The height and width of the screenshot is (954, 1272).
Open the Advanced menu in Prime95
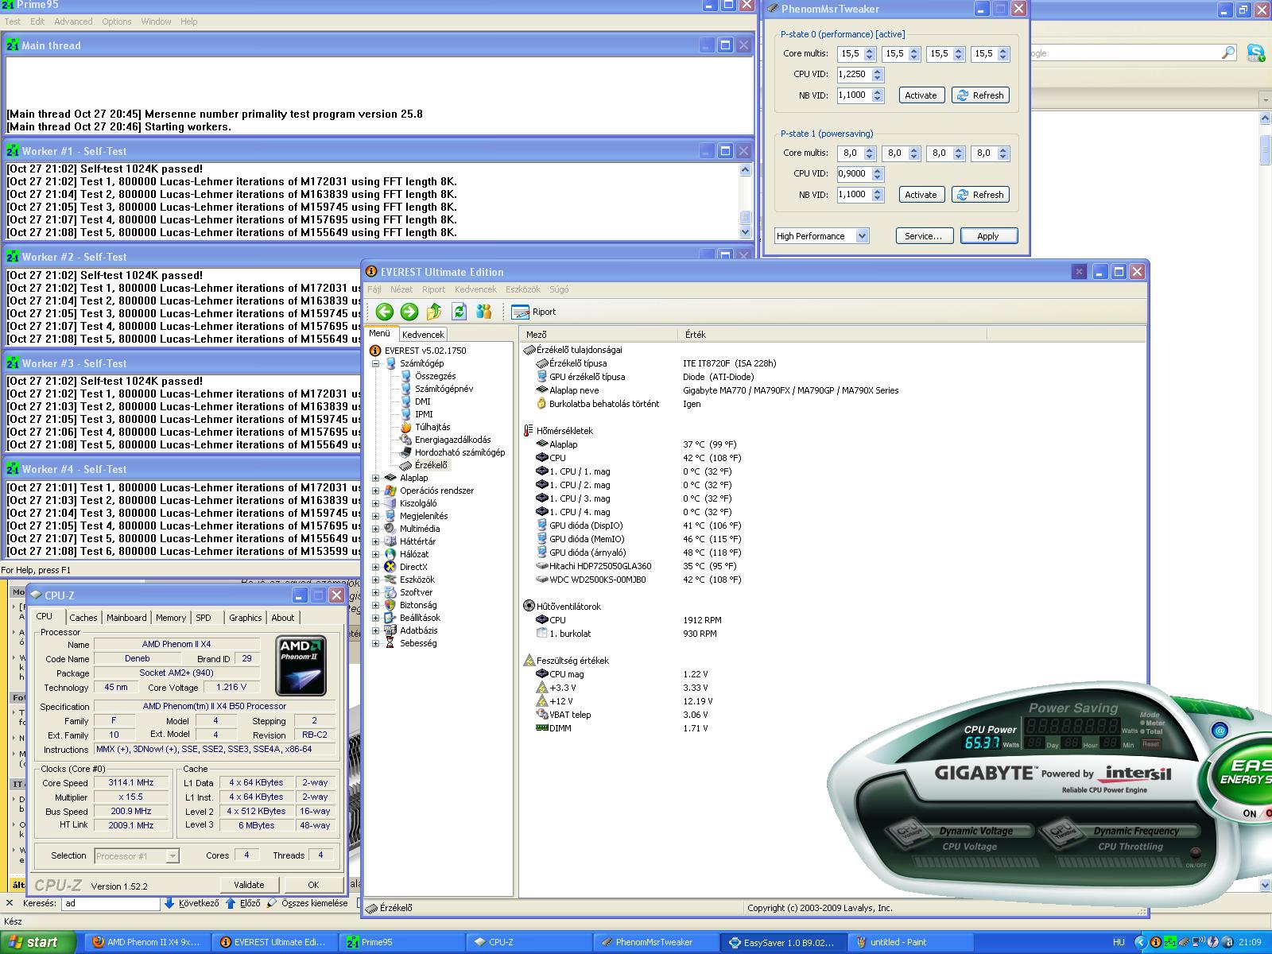pyautogui.click(x=73, y=21)
